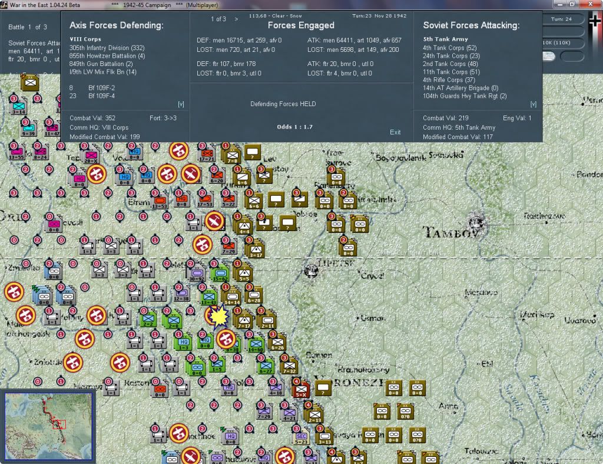Screen dimensions: 603x464
Task: Open the 855th Howitzer Battalion entry
Action: coord(107,56)
